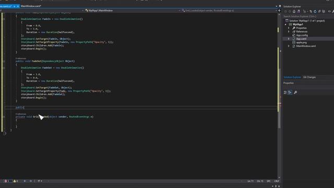The width and height of the screenshot is (334, 188).
Task: Open Property Pages wrench in Properties panel
Action: (x=295, y=92)
